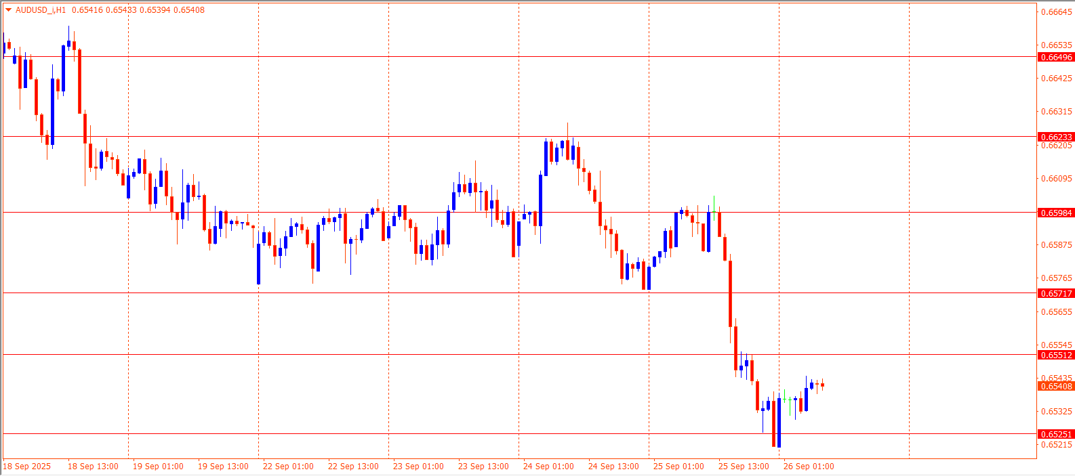The image size is (1075, 476).
Task: Click the 0.65215 price scale value
Action: coord(1056,445)
